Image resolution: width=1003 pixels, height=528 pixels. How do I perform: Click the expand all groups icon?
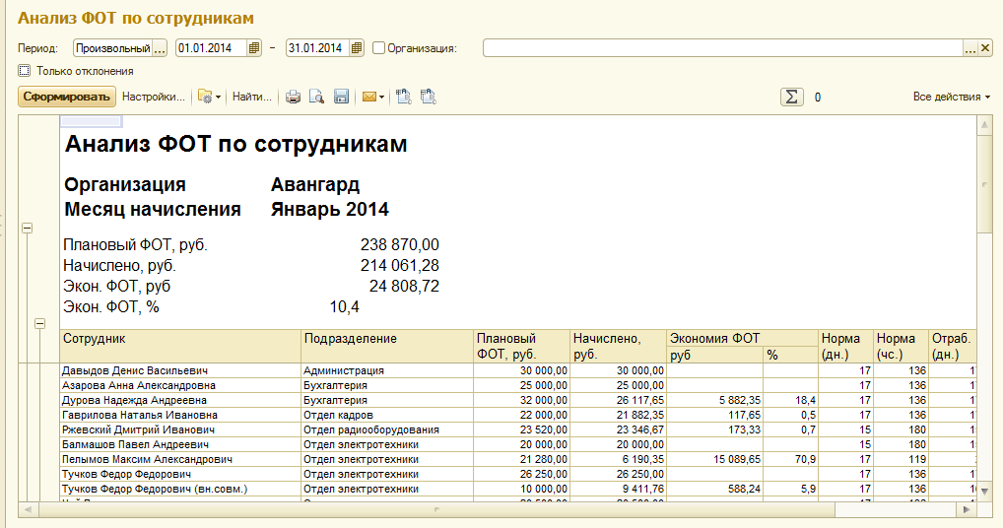tap(403, 97)
